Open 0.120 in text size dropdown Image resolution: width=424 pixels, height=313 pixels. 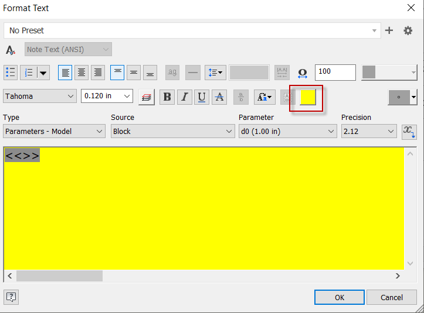pos(107,96)
